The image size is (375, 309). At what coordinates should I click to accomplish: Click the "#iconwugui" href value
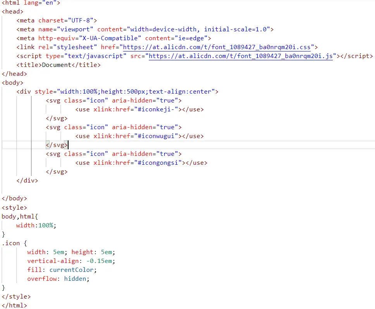pos(156,136)
